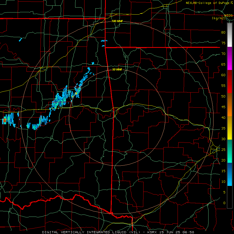The height and width of the screenshot is (234, 234).
Task: Select the orange-brown color bar segment
Action: pos(230,105)
